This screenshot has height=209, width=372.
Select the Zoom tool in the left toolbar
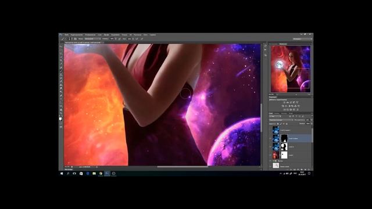coord(61,113)
